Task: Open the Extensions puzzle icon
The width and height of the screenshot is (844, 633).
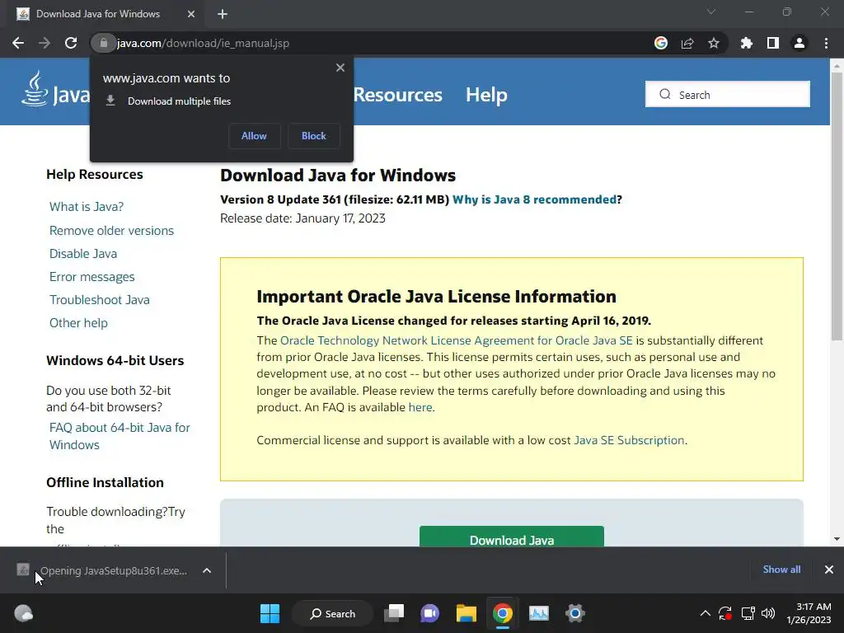Action: point(747,43)
